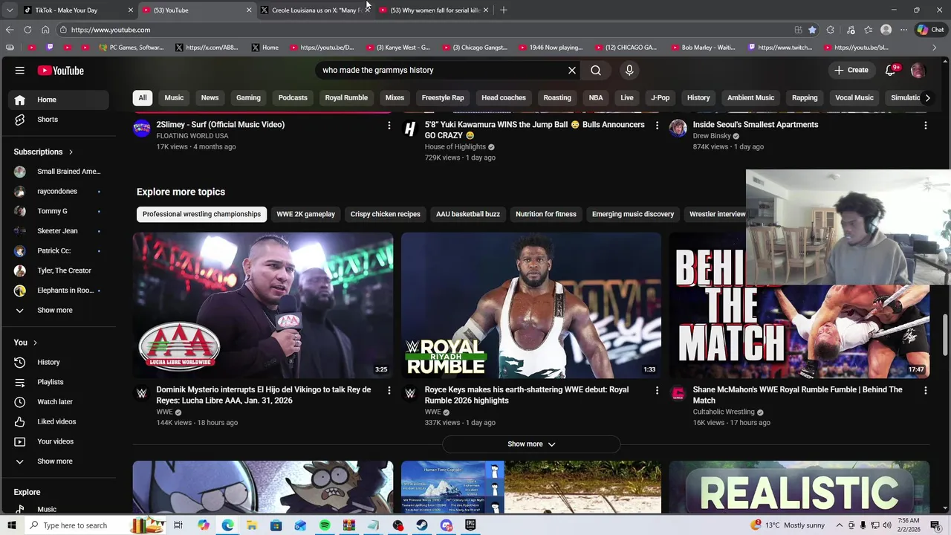Select the Professional wrestling championships topic
The width and height of the screenshot is (951, 535).
tap(201, 214)
